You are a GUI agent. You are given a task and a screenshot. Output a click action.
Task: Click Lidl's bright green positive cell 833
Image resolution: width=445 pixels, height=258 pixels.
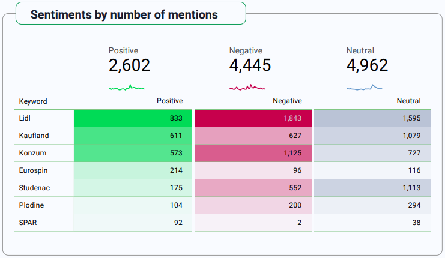click(x=133, y=119)
